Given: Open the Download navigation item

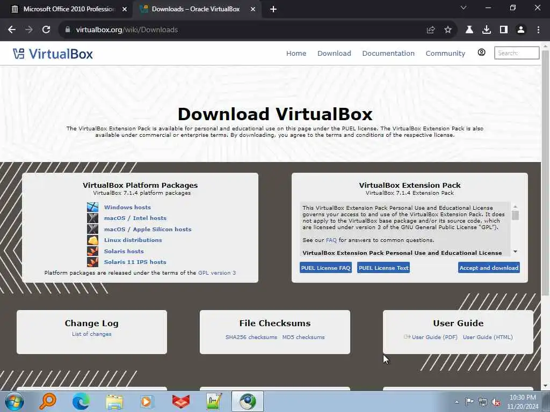Looking at the screenshot, I should (334, 53).
